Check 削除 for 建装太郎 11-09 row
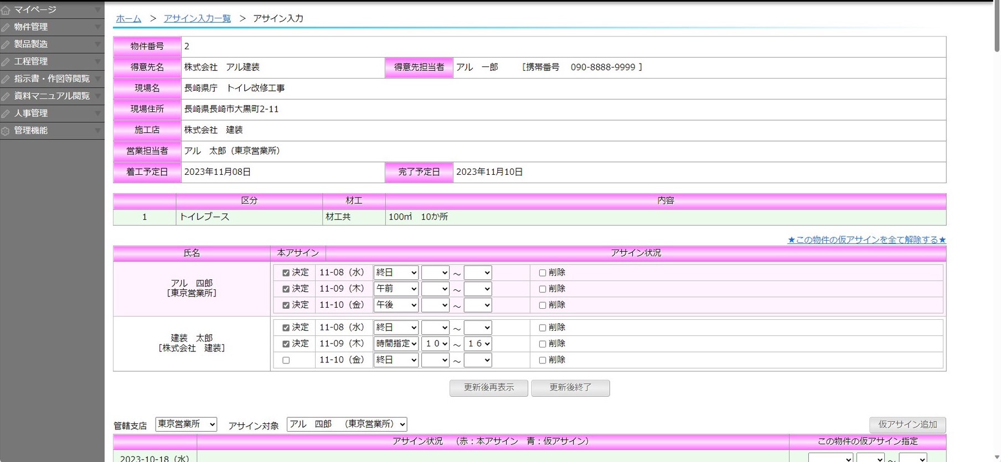The image size is (1001, 462). click(543, 344)
